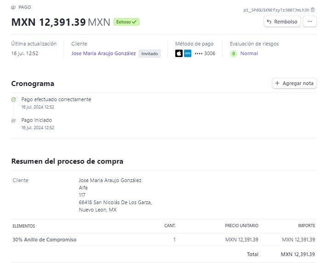Click the IMPORTE column header
Viewport: 328px width, 263px height.
point(306,226)
